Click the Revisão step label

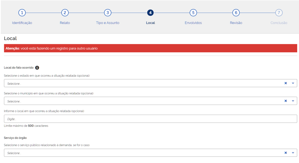236,23
